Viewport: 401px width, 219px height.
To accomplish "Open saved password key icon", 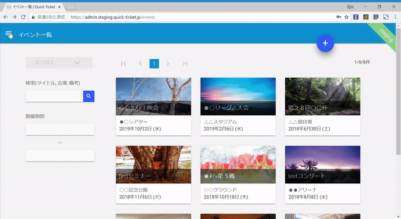I will pyautogui.click(x=339, y=17).
